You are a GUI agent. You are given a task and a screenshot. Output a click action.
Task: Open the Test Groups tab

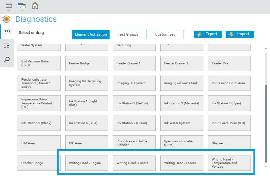(x=128, y=34)
